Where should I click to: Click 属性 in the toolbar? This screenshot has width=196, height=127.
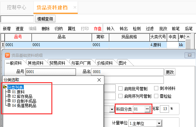point(72,29)
